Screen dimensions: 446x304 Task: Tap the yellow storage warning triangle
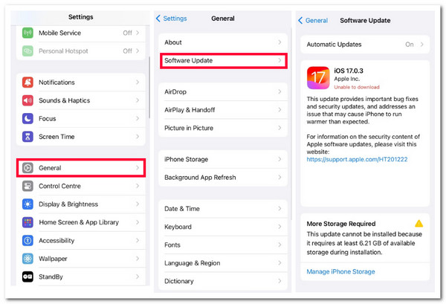[418, 224]
